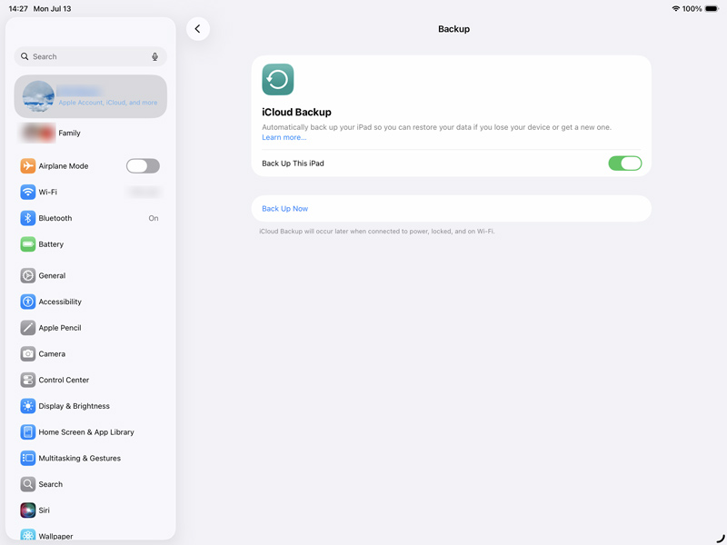This screenshot has width=727, height=545.
Task: Tap the magnifying glass in search field
Action: click(25, 56)
